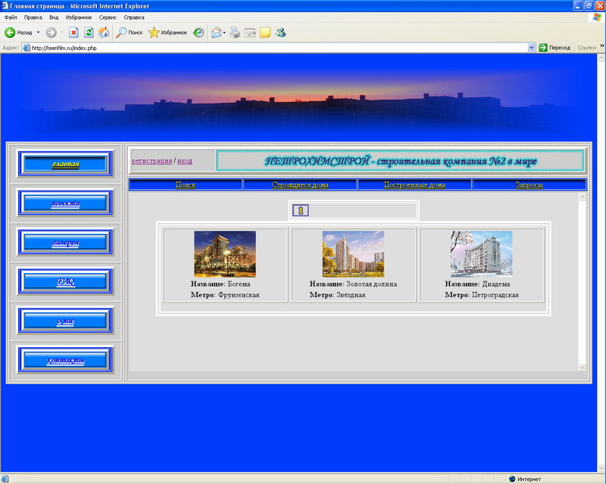Refresh the page with the Refresh icon
This screenshot has height=484, width=606.
pyautogui.click(x=89, y=33)
